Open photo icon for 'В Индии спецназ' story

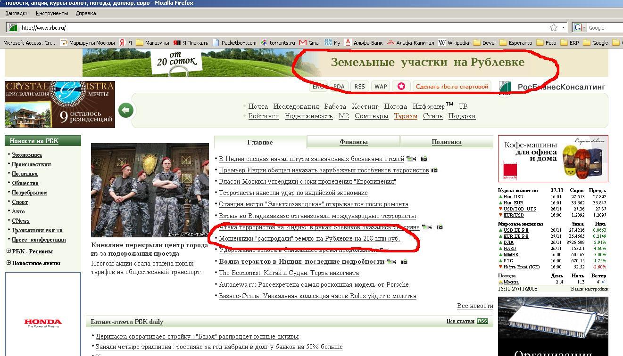click(x=424, y=159)
